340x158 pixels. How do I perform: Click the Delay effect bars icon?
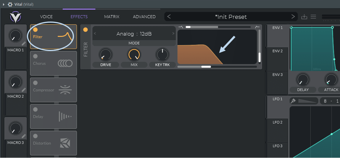coord(65,116)
